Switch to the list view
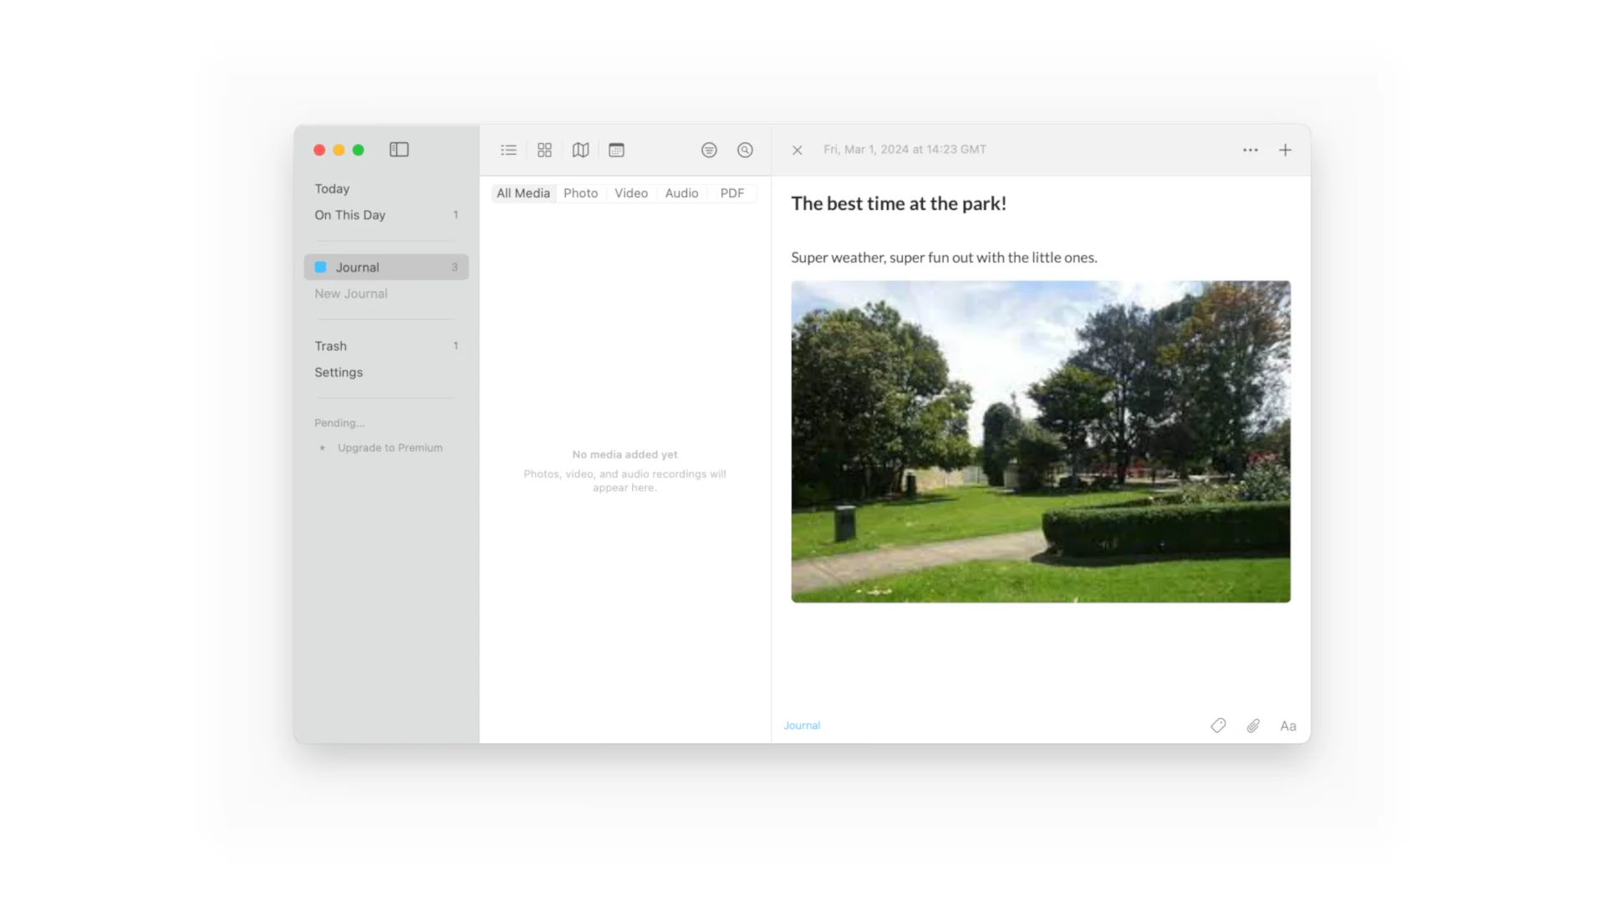The image size is (1605, 903). (508, 150)
